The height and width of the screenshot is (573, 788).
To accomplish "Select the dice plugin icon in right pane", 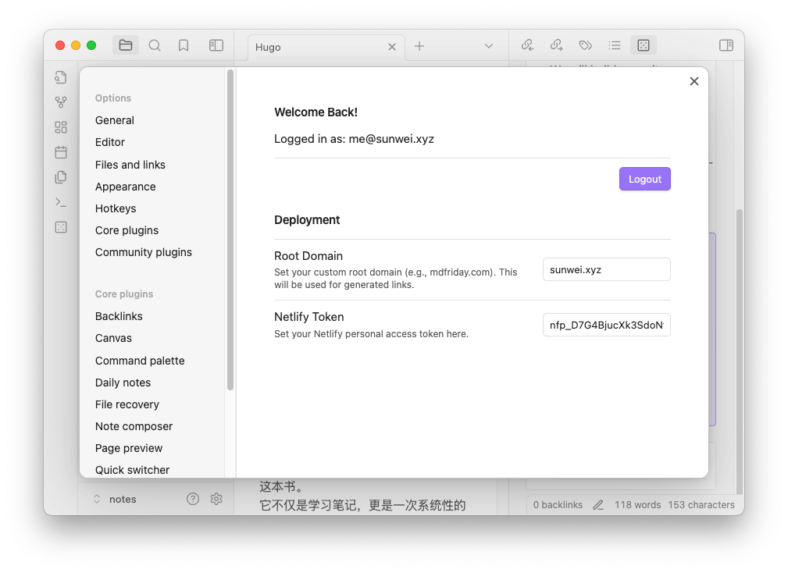I will pos(644,45).
